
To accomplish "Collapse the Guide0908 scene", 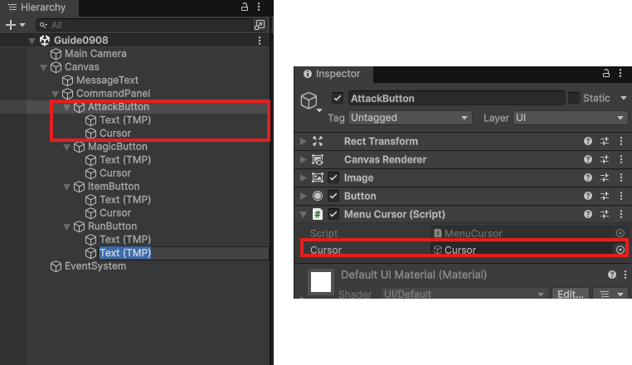I will (x=32, y=41).
